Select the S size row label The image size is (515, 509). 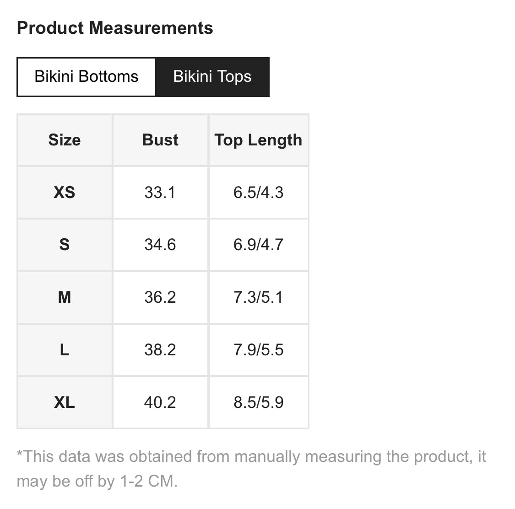(x=65, y=245)
